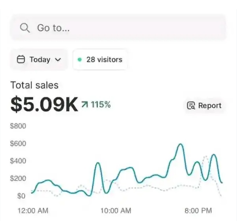237x224 pixels.
Task: Click the $0 y-axis label
Action: 21,196
